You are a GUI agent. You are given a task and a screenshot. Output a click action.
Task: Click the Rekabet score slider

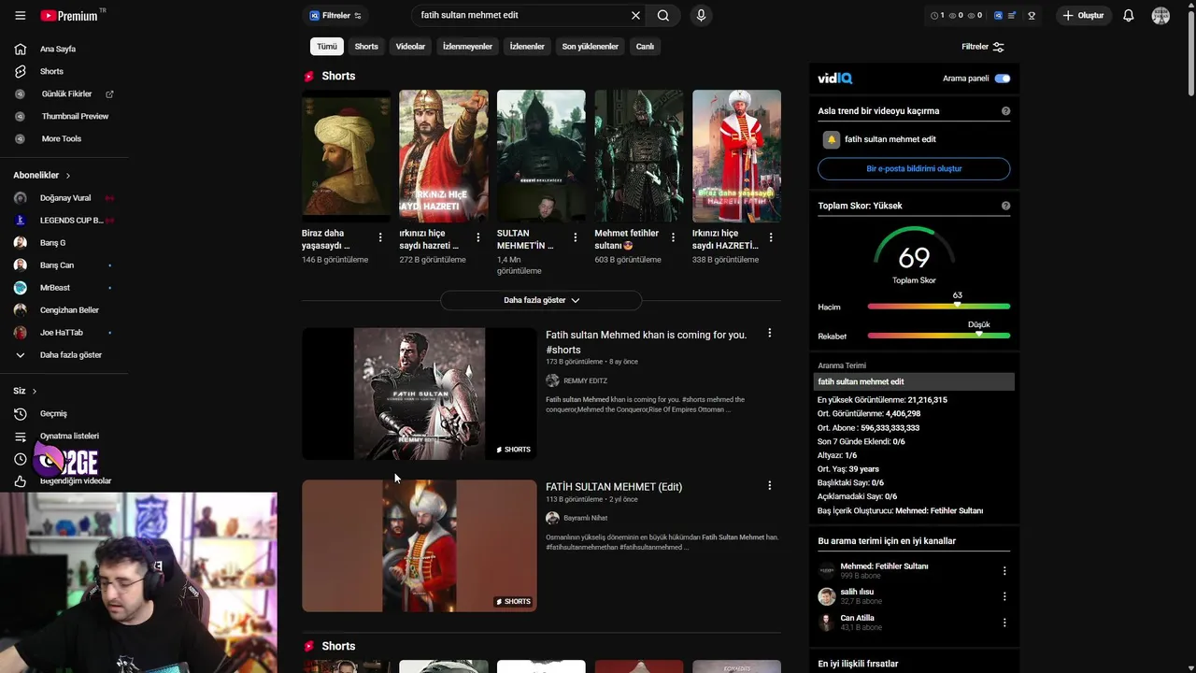(938, 336)
